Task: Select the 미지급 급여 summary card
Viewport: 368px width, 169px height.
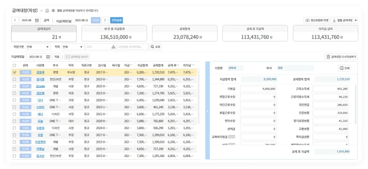Action: tap(325, 33)
